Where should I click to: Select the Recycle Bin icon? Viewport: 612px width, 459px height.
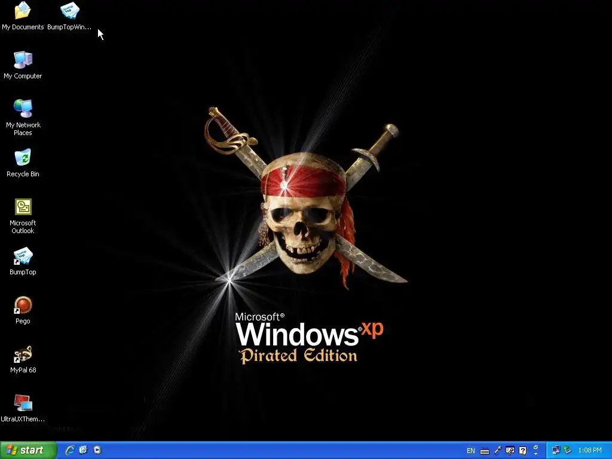click(23, 163)
